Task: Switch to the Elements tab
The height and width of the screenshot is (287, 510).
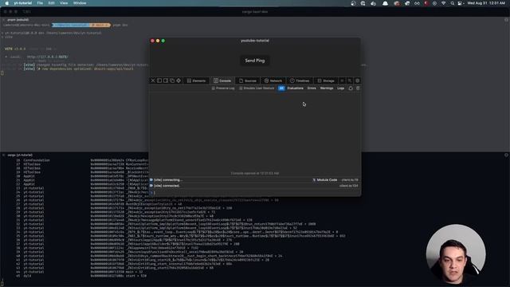Action: click(196, 81)
